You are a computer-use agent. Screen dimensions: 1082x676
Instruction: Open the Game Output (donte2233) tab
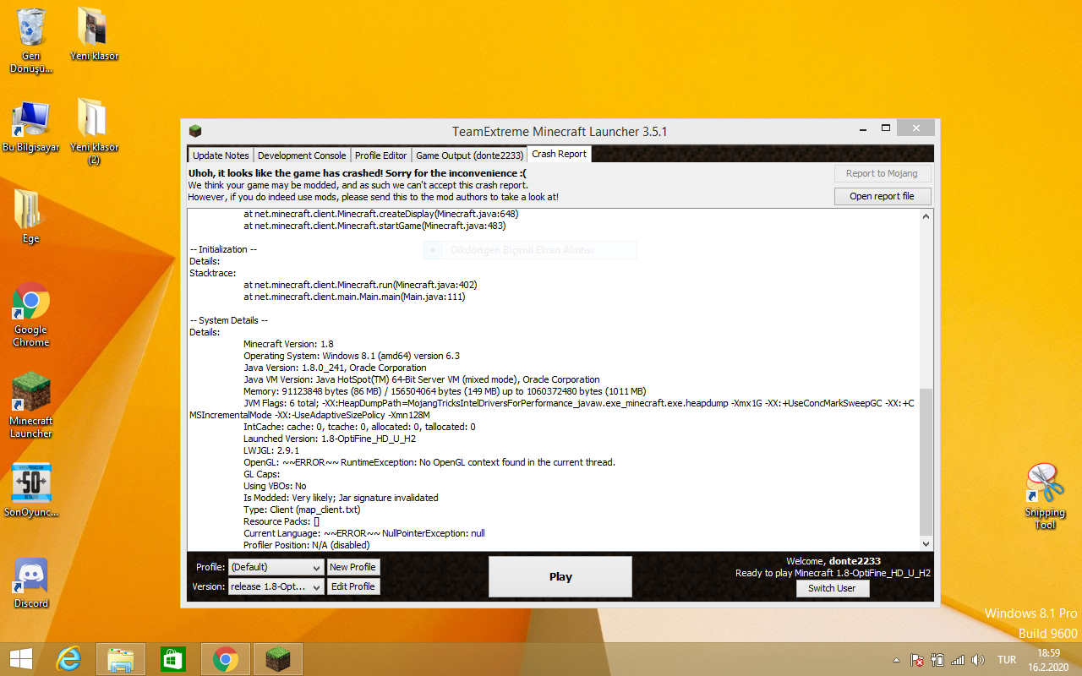click(470, 155)
